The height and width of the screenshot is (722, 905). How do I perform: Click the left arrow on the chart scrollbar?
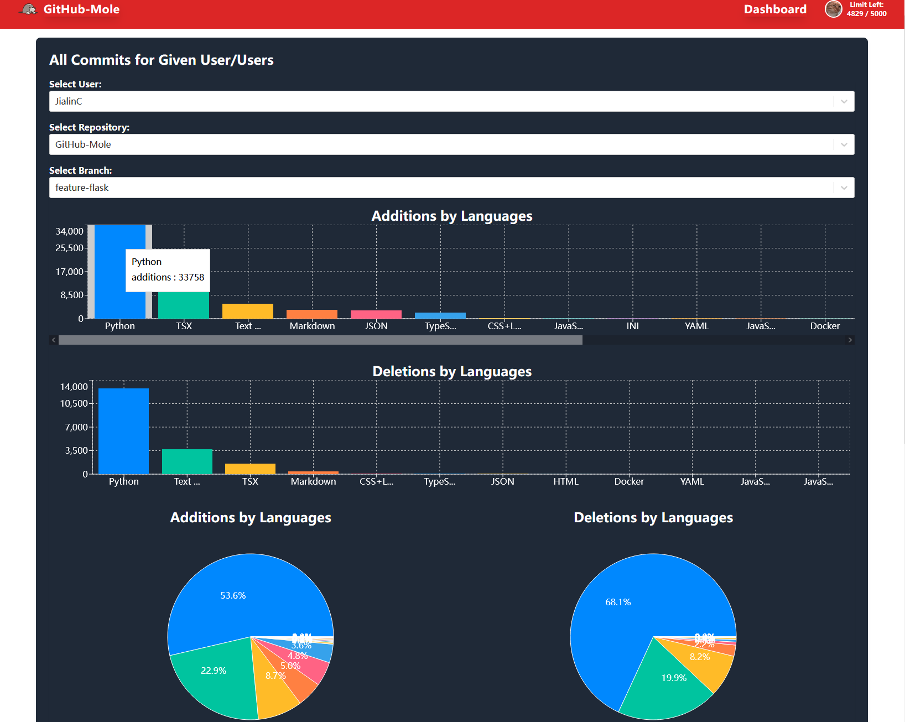(x=53, y=340)
